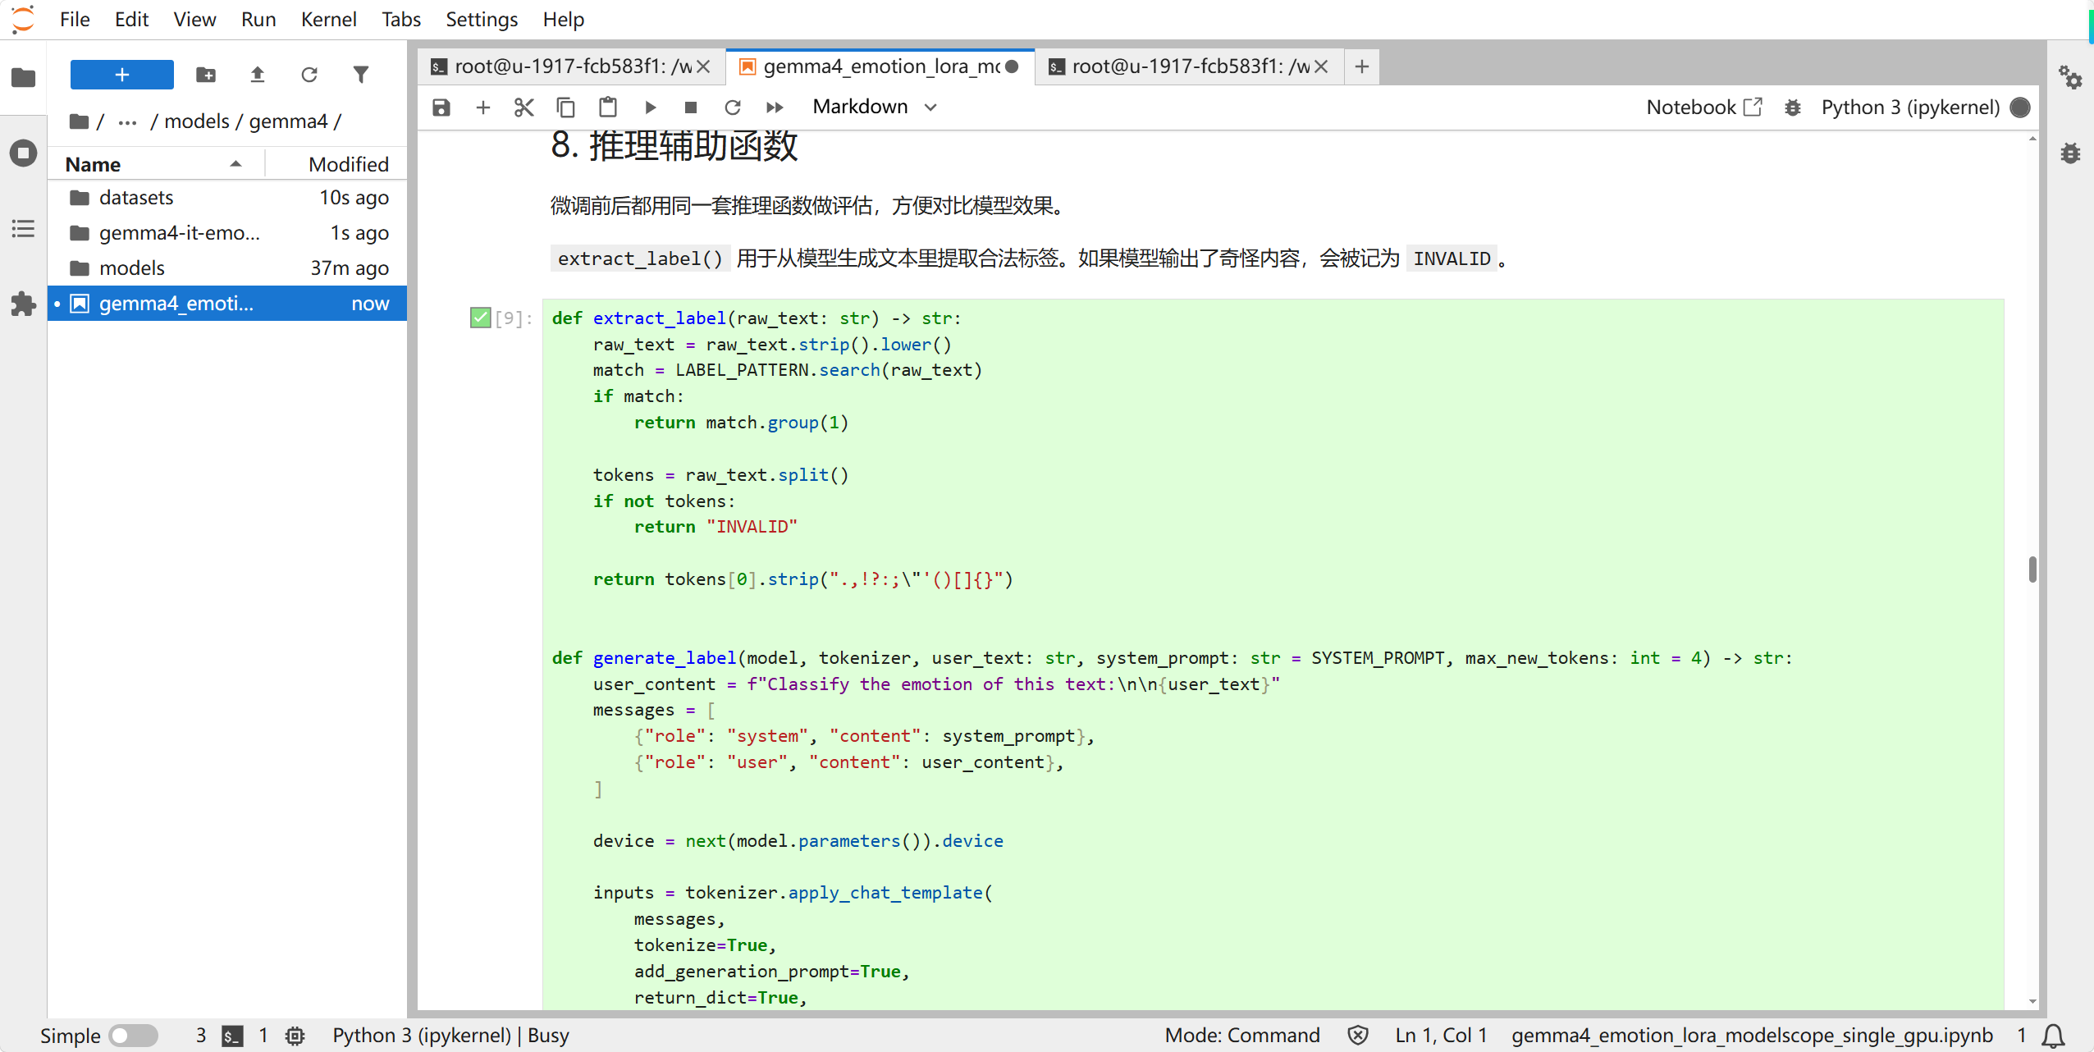This screenshot has width=2094, height=1052.
Task: Create a new folder in file browser
Action: [206, 75]
